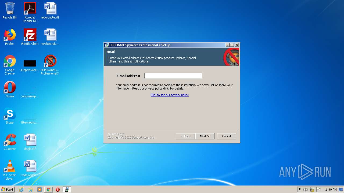Viewport: 344px width, 193px height.
Task: Click the Start button
Action: (7, 190)
